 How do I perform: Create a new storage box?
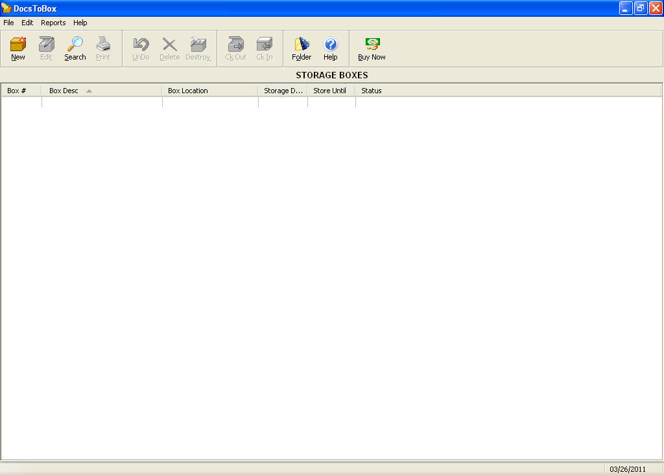pyautogui.click(x=18, y=48)
